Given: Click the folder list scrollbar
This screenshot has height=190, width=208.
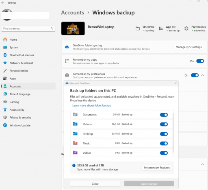Looking at the screenshot, I should (173, 133).
